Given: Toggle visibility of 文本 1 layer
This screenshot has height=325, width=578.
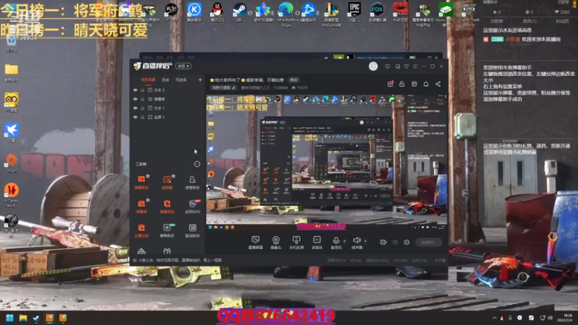Looking at the screenshot, I should [135, 108].
